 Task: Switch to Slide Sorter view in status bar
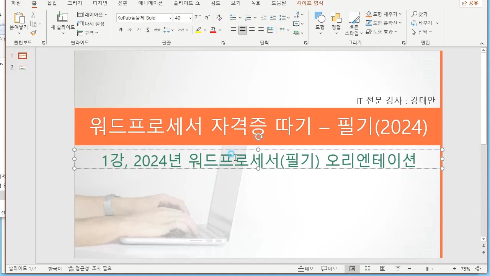pyautogui.click(x=367, y=268)
